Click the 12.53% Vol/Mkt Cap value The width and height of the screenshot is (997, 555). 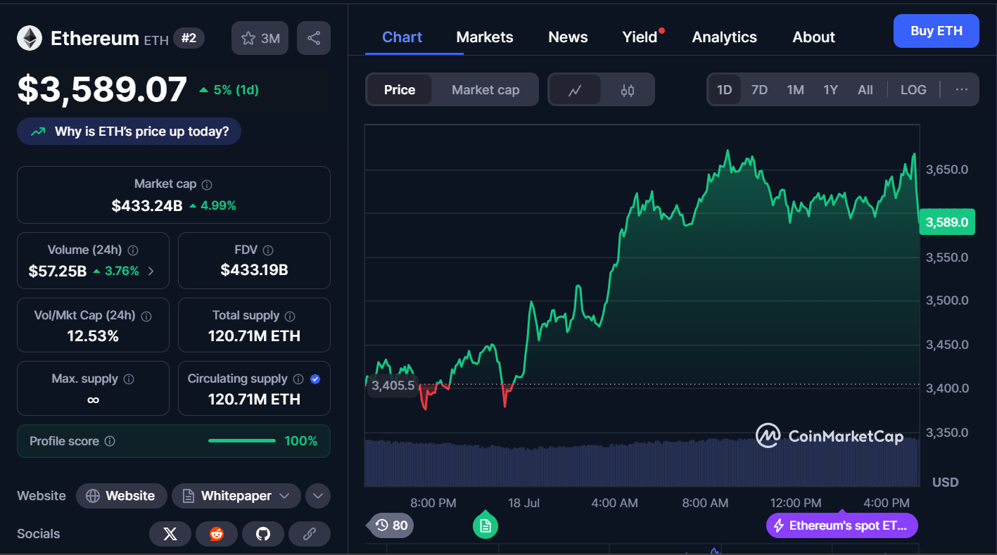point(93,336)
